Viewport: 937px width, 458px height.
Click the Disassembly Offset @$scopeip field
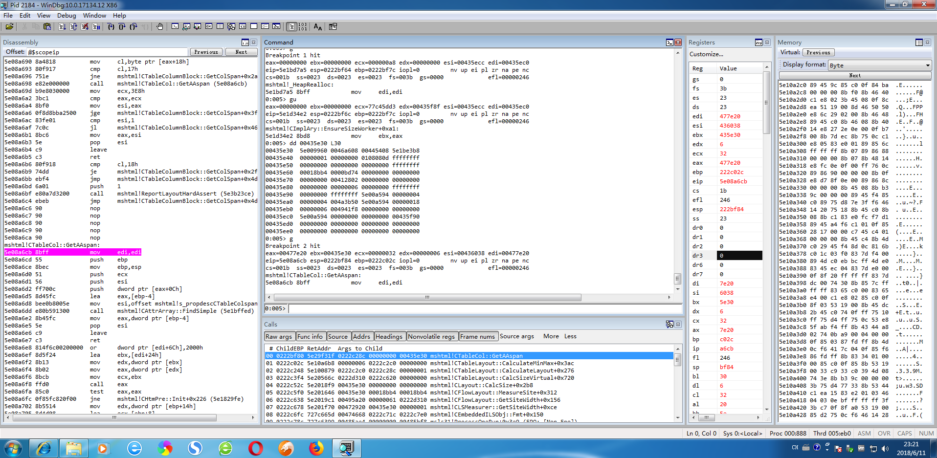107,52
